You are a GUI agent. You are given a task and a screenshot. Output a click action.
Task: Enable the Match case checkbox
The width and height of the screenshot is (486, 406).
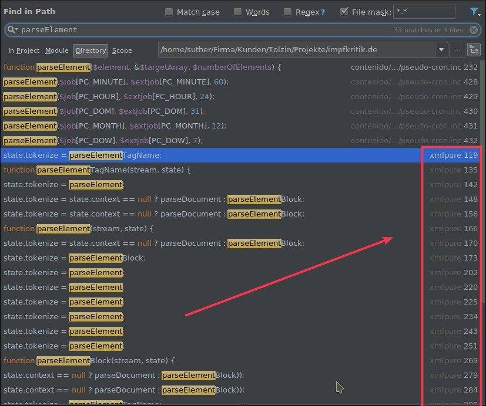(x=169, y=12)
